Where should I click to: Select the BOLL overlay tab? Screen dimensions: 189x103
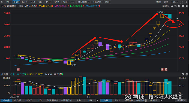tap(117, 101)
